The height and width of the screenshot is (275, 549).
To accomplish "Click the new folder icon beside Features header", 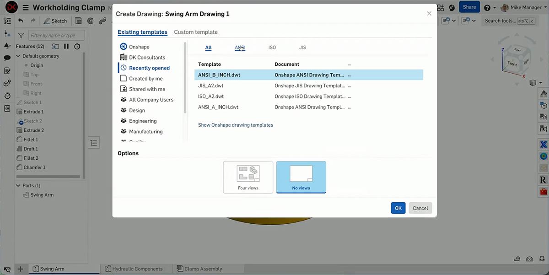I will click(x=55, y=46).
